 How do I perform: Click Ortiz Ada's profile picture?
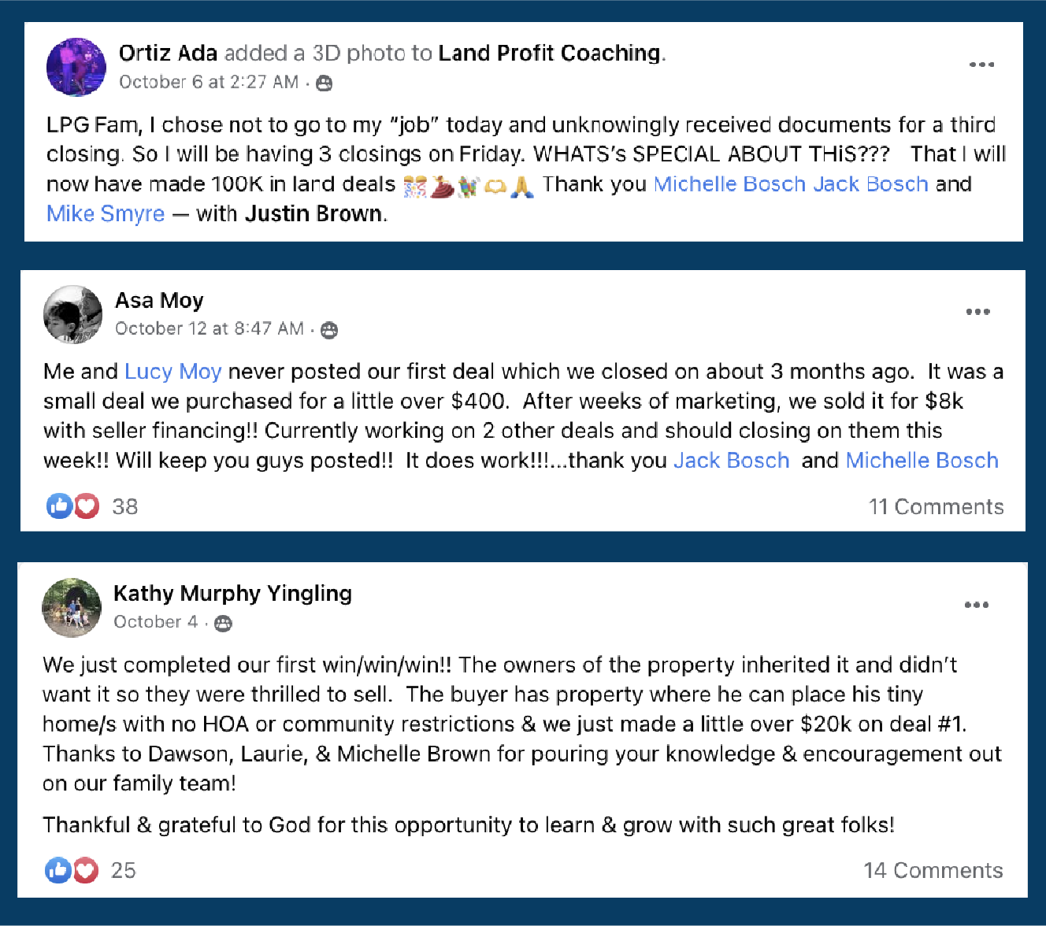click(x=76, y=67)
